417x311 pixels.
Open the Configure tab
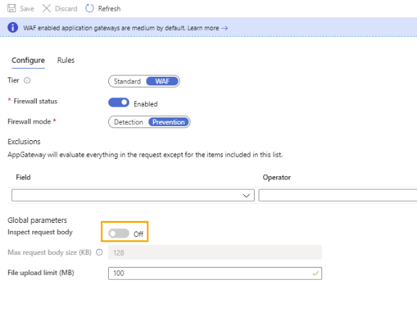pos(28,60)
